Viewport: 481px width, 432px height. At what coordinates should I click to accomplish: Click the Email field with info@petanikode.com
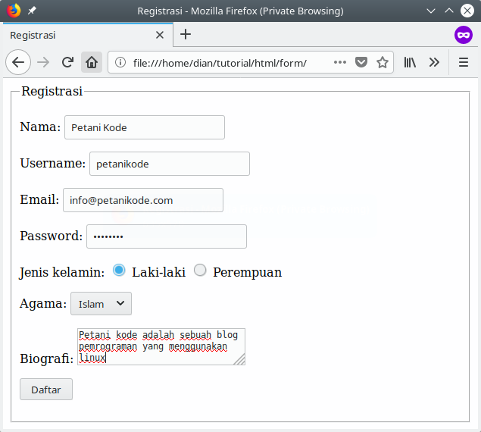point(143,200)
